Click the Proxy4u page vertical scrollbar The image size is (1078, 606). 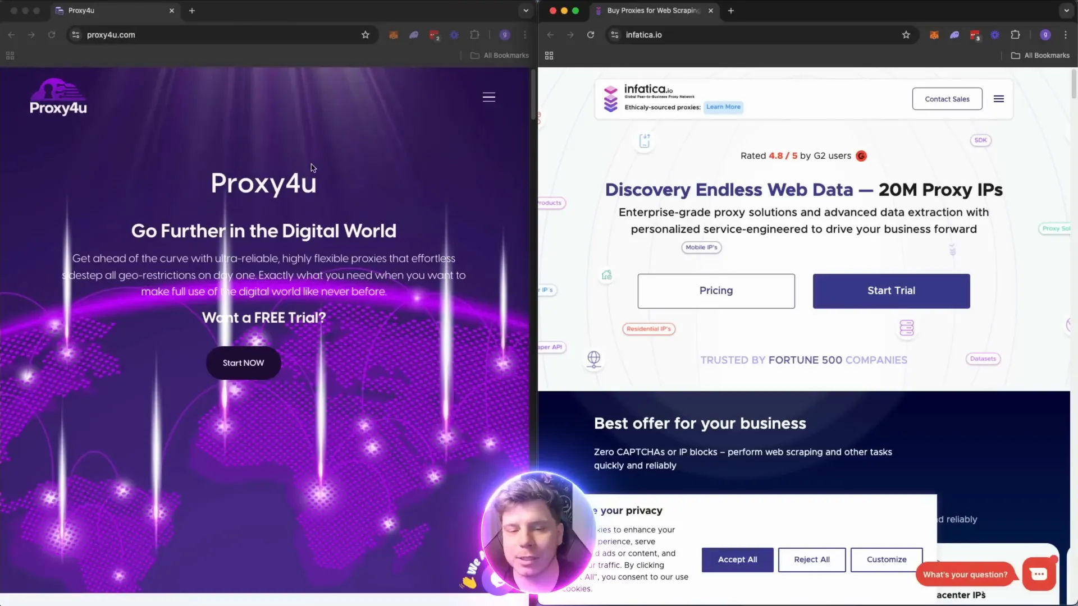pyautogui.click(x=533, y=94)
